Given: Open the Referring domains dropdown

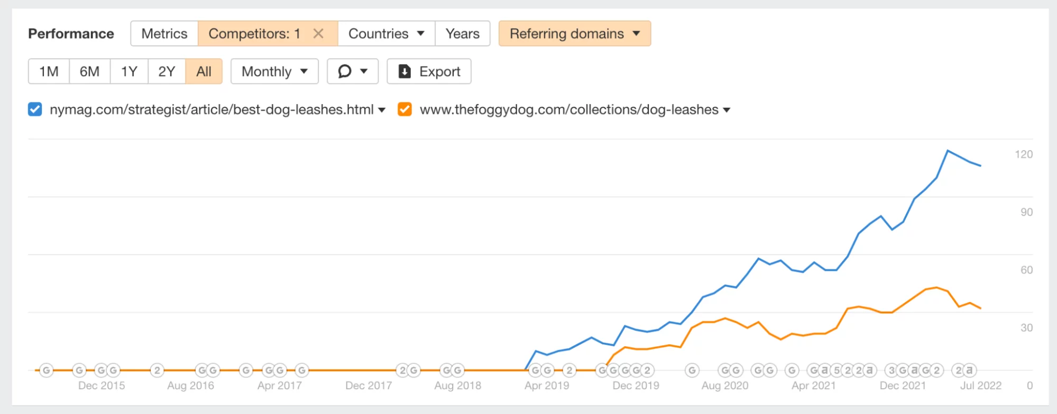Looking at the screenshot, I should click(574, 34).
